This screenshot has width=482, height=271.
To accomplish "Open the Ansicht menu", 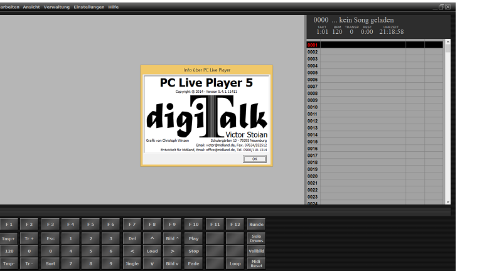I will [31, 7].
